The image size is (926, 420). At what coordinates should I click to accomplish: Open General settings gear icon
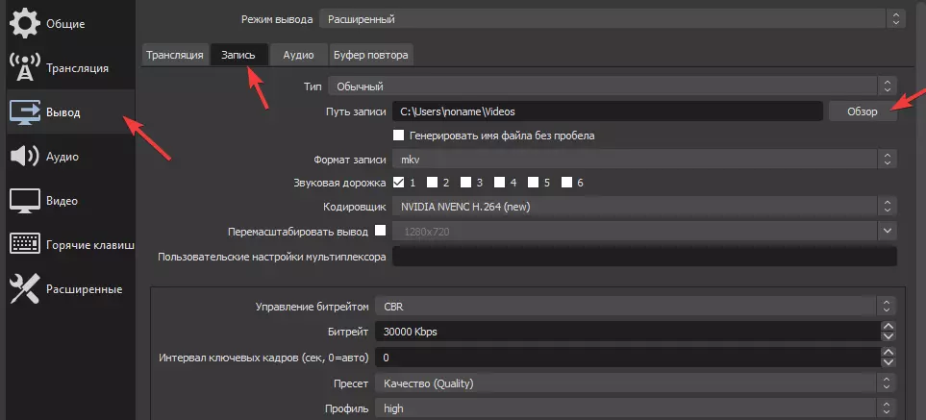(x=25, y=24)
